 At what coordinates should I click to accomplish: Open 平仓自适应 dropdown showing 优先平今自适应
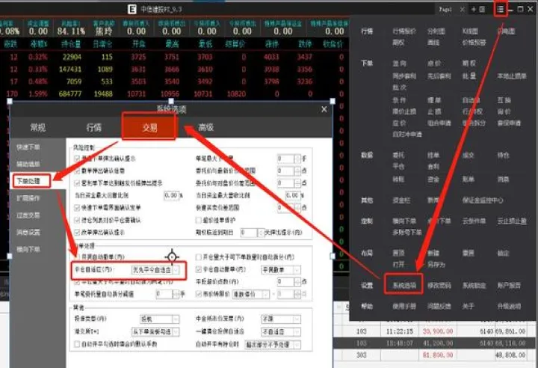pos(155,270)
